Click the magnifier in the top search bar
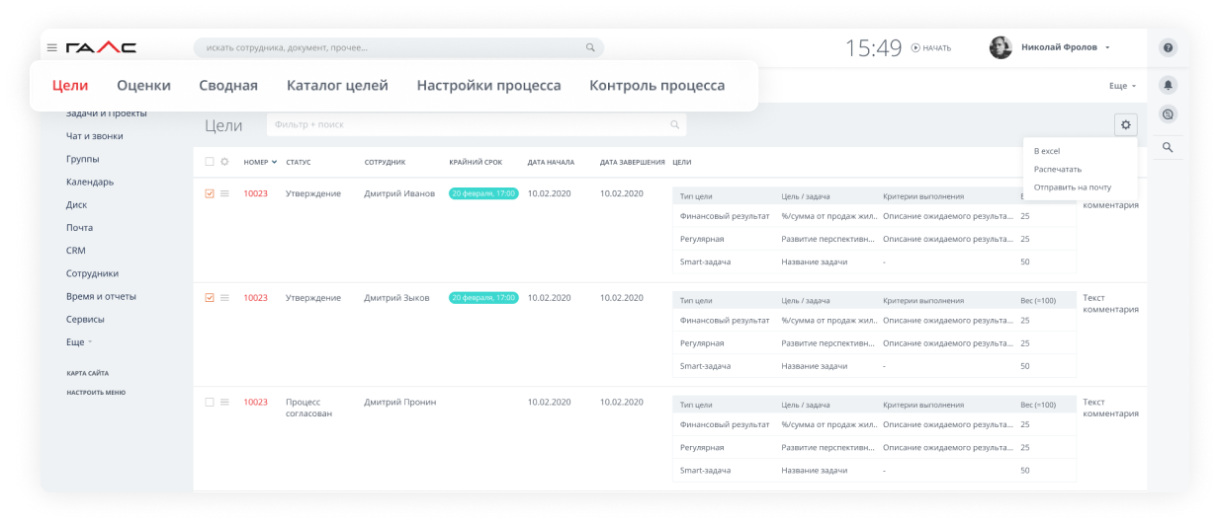 pyautogui.click(x=590, y=47)
